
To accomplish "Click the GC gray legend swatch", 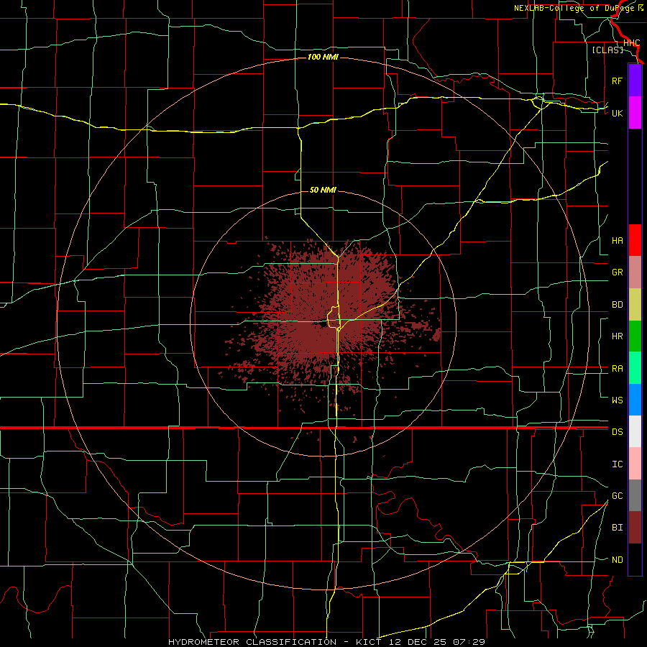I will click(635, 495).
